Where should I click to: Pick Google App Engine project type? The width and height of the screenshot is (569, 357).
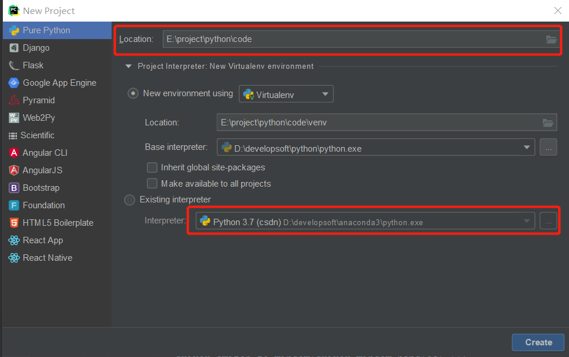pos(57,83)
